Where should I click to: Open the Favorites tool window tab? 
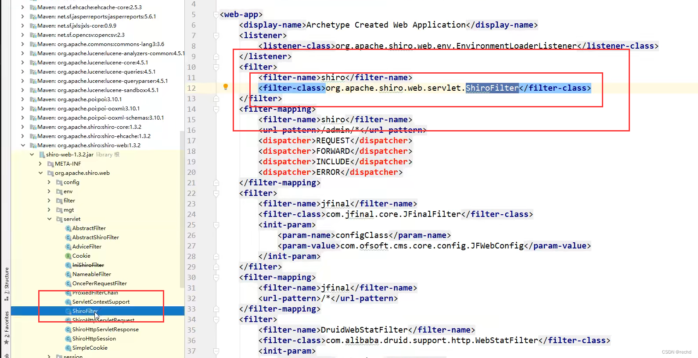point(6,328)
